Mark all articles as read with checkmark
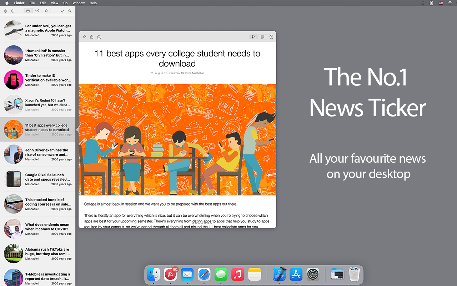This screenshot has height=286, width=457. [x=63, y=11]
